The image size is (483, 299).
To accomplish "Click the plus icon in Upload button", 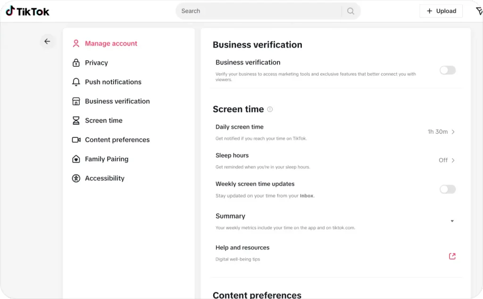I will pos(429,11).
